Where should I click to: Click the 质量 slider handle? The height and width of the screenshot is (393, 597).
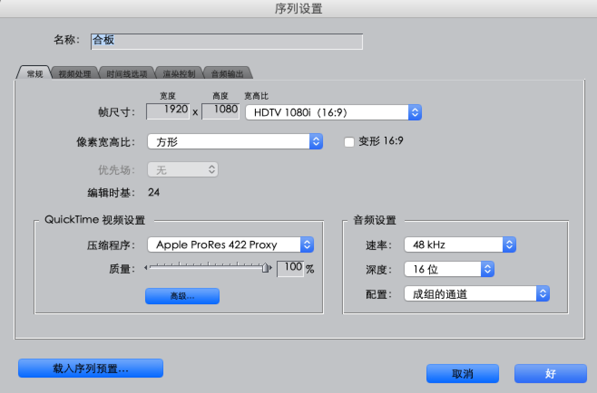coord(265,268)
